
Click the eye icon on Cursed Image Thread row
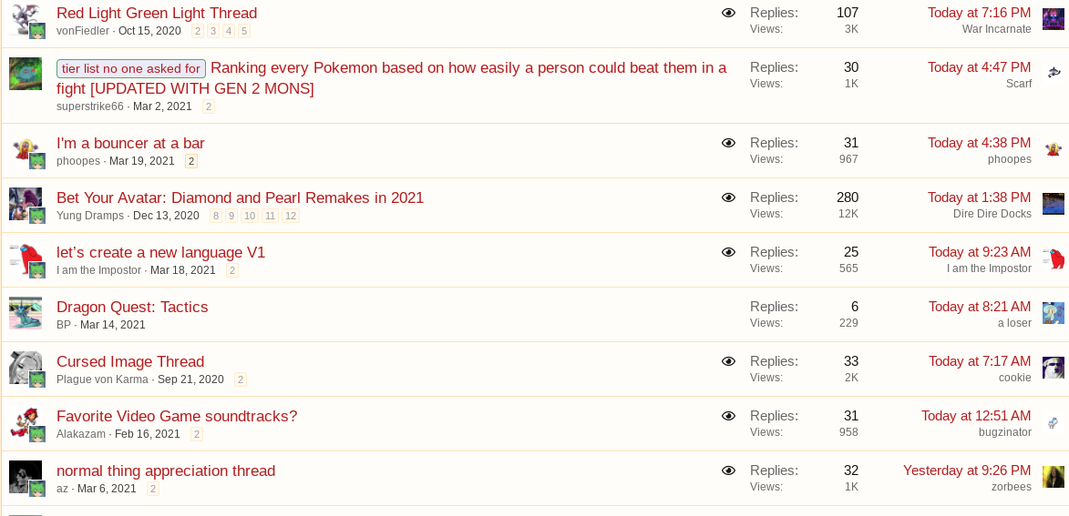click(x=728, y=361)
